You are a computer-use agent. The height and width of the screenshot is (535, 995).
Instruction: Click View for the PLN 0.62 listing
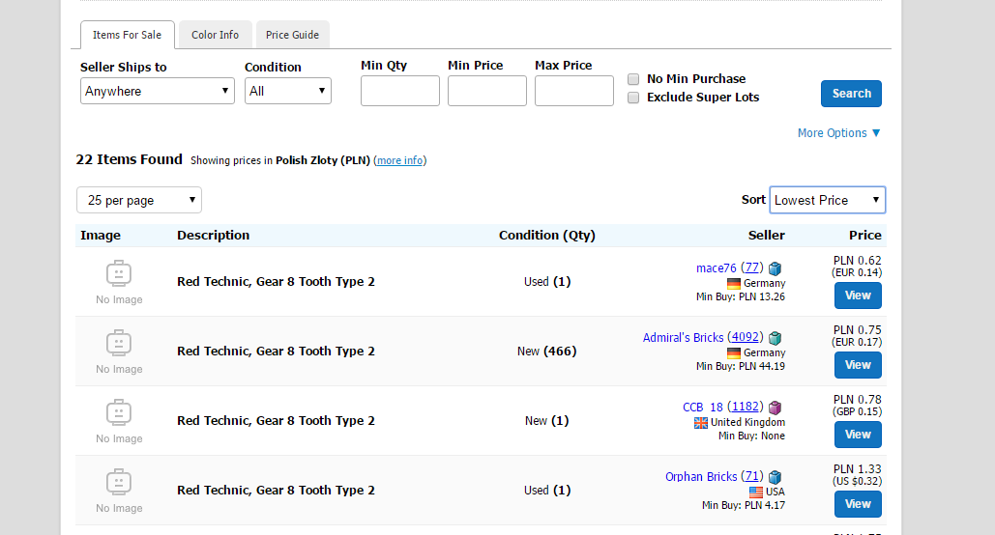858,296
